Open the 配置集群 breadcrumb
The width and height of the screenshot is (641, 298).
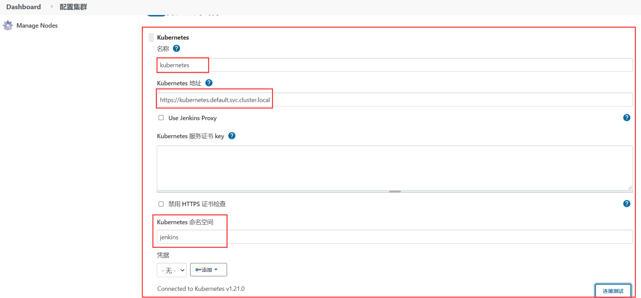click(x=73, y=7)
